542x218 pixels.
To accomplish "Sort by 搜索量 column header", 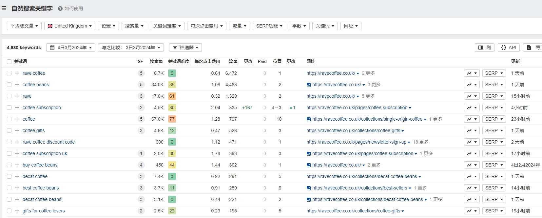I will (x=156, y=61).
